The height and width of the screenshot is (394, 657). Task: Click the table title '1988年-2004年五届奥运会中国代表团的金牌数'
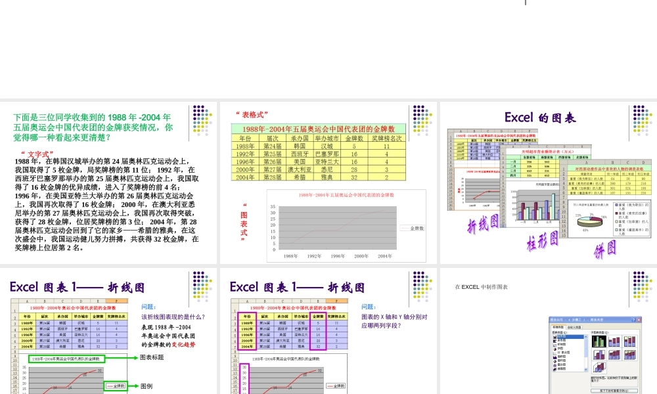coord(319,129)
